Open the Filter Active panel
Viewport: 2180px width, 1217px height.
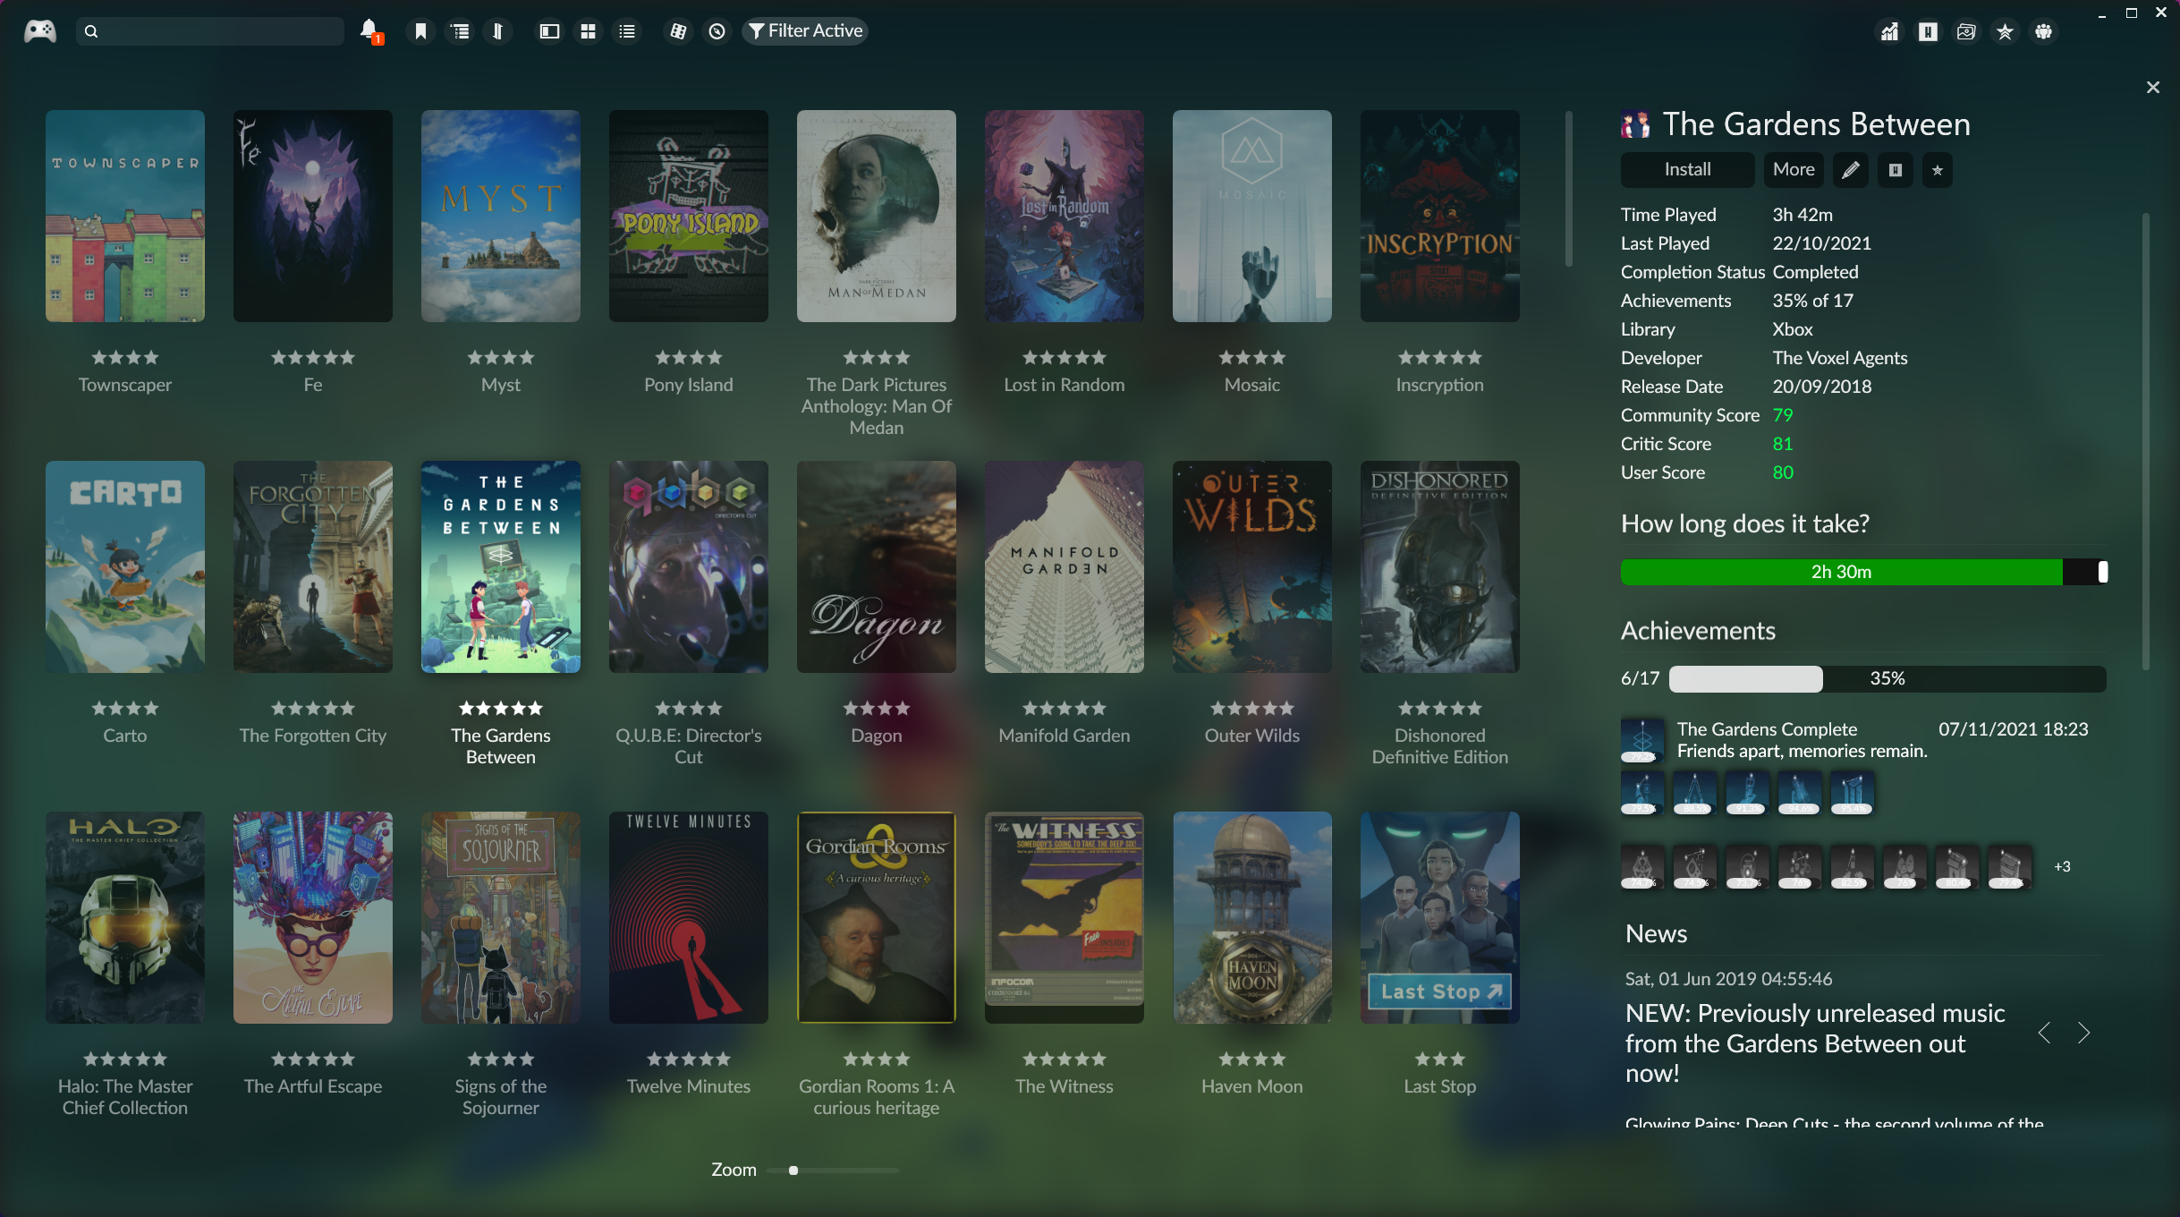[805, 31]
